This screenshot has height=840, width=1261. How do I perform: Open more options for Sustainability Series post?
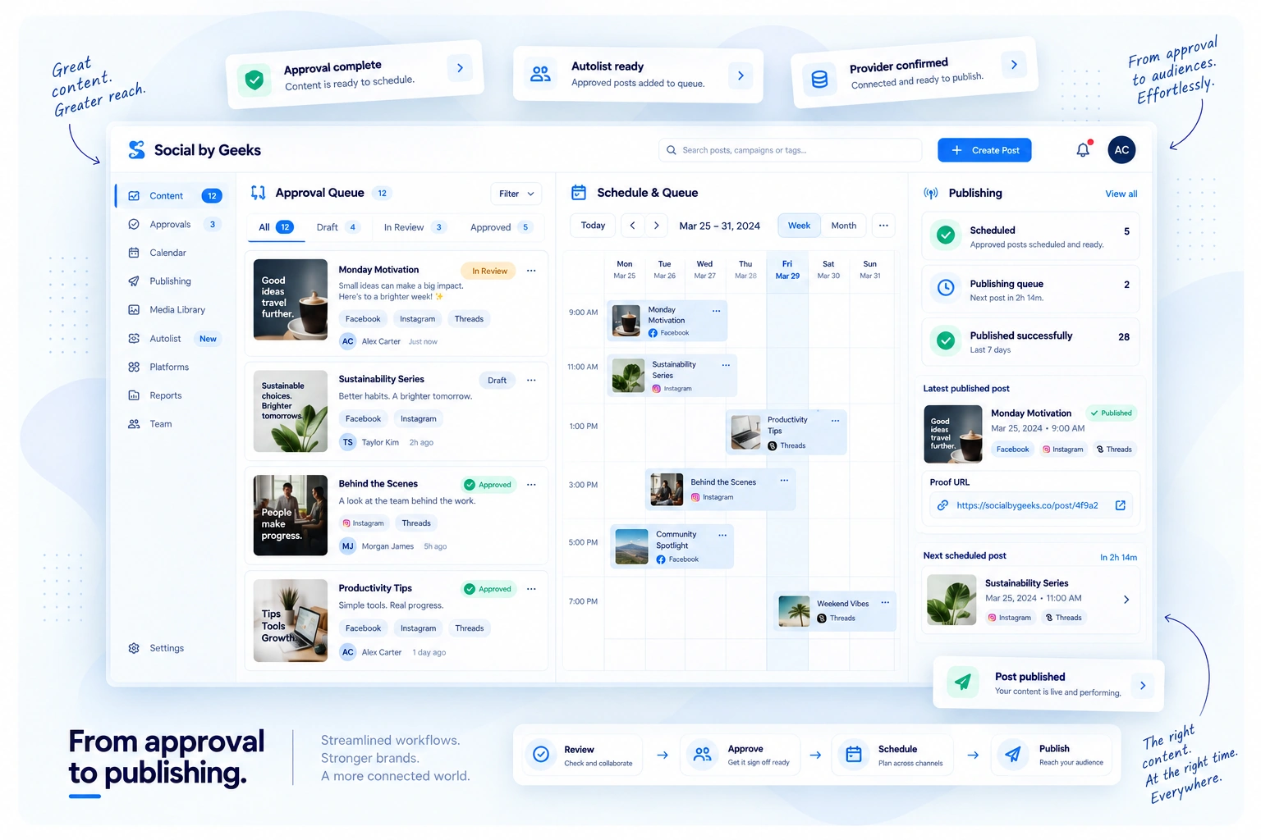[x=531, y=380]
